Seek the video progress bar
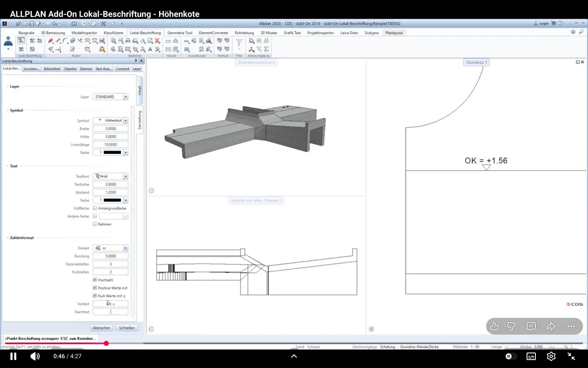588x368 pixels. tap(294, 343)
